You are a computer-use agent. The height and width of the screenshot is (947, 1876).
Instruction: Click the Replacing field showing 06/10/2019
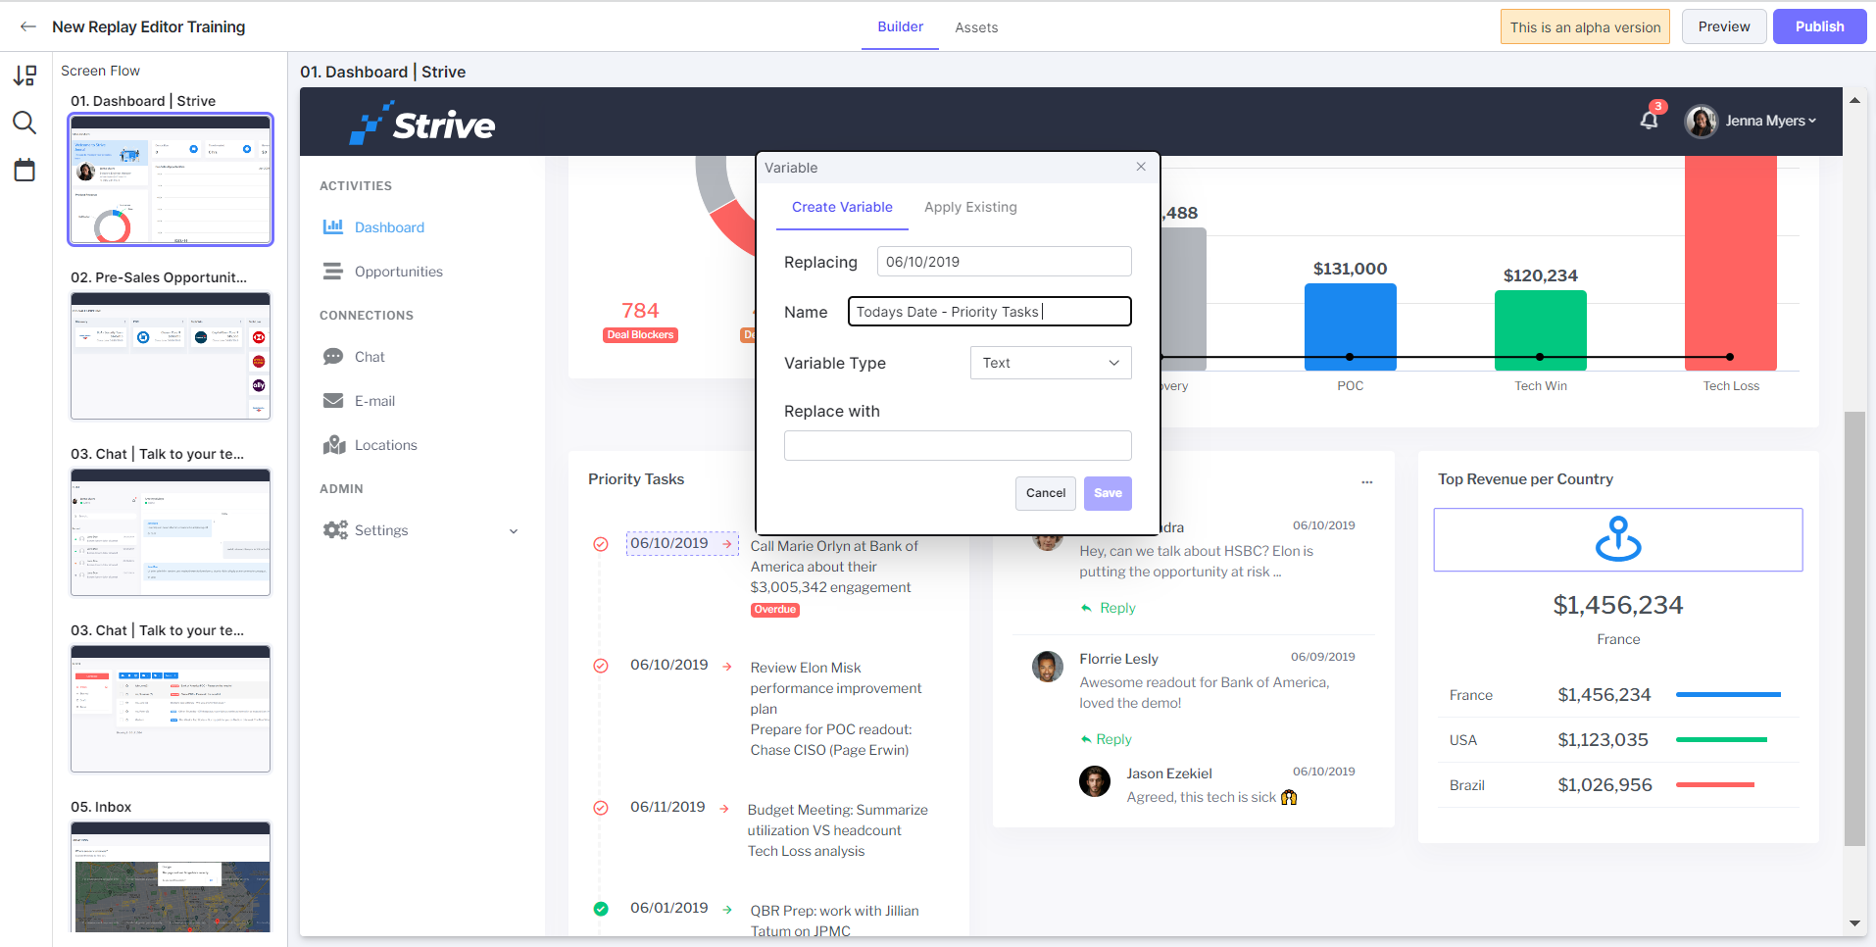pyautogui.click(x=1005, y=262)
